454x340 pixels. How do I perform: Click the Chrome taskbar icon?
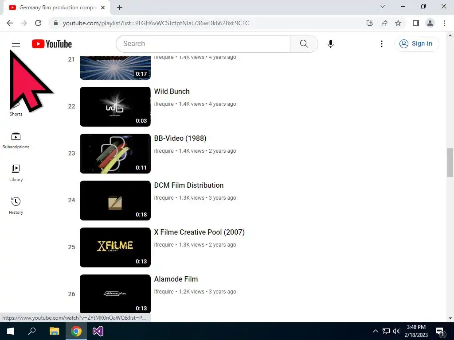[76, 331]
